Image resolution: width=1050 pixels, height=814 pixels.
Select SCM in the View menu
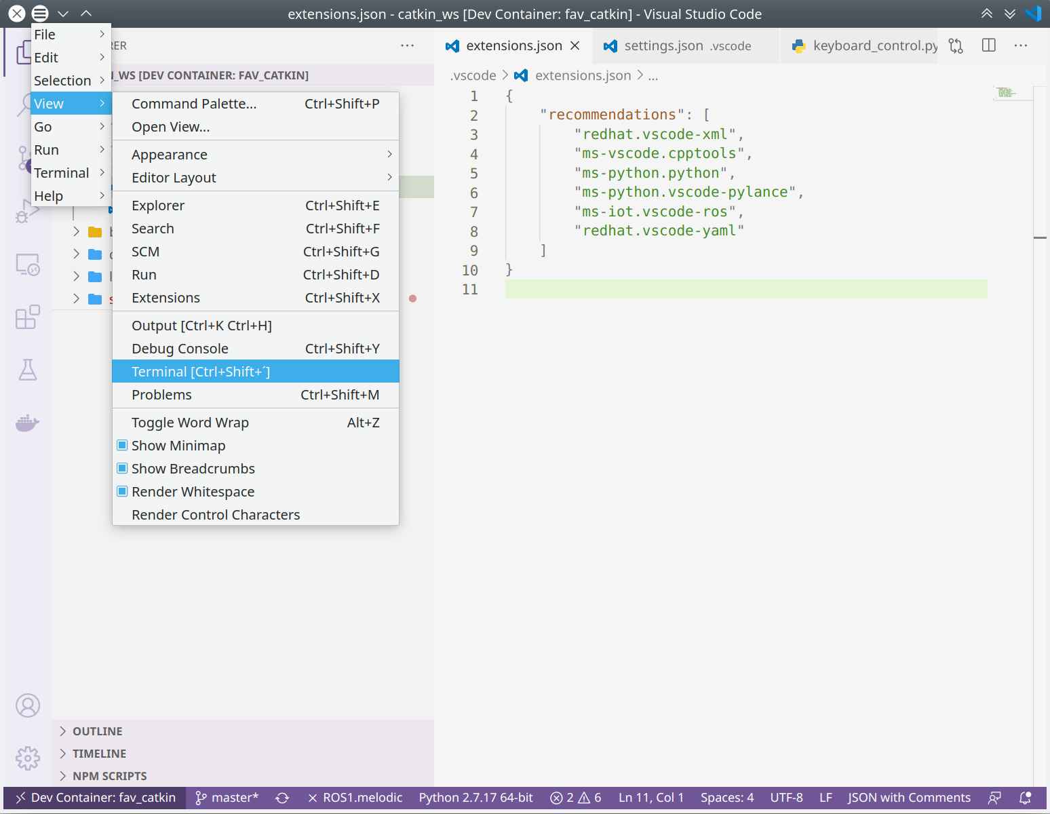click(256, 252)
